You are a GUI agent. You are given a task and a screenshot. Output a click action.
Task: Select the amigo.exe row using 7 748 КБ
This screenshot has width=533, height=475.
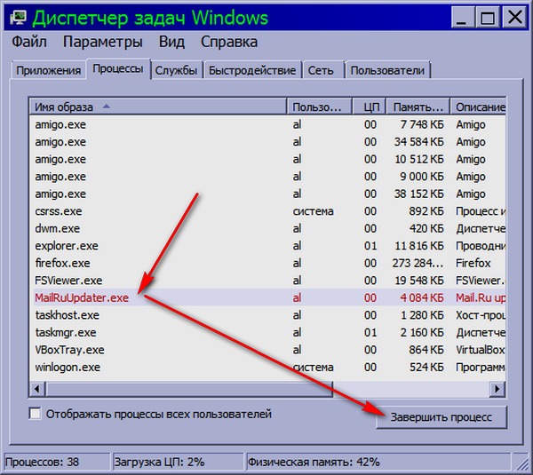[267, 124]
